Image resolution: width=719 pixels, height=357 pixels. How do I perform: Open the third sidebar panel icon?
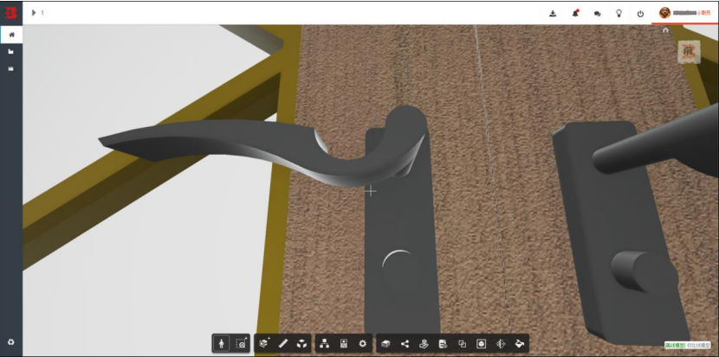11,69
